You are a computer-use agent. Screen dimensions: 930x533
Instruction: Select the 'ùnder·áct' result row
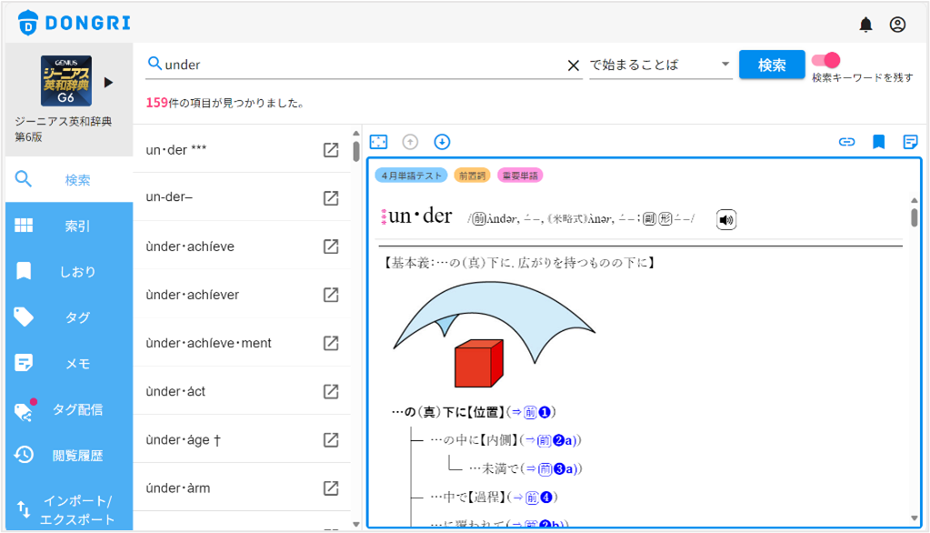pos(242,391)
